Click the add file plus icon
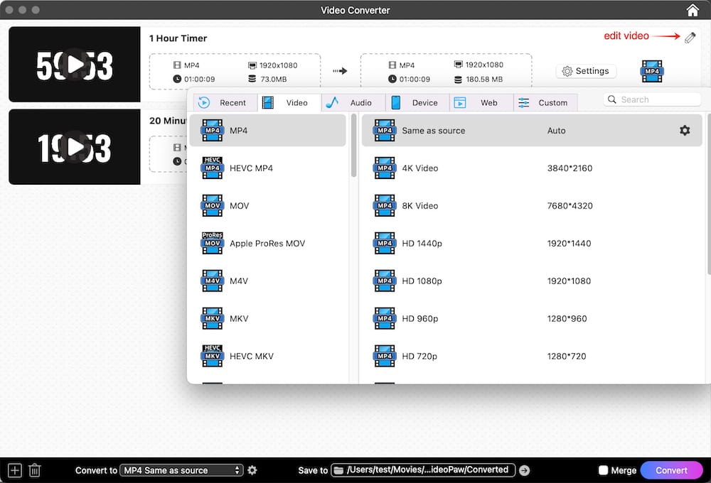Screen dimensions: 711x483 pos(15,470)
